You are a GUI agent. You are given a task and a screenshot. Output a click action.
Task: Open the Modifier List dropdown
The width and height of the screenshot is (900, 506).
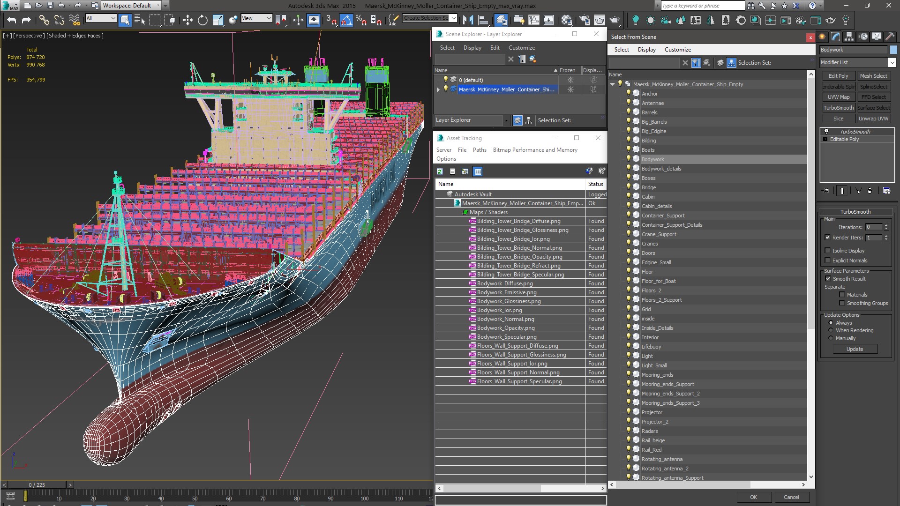(891, 62)
